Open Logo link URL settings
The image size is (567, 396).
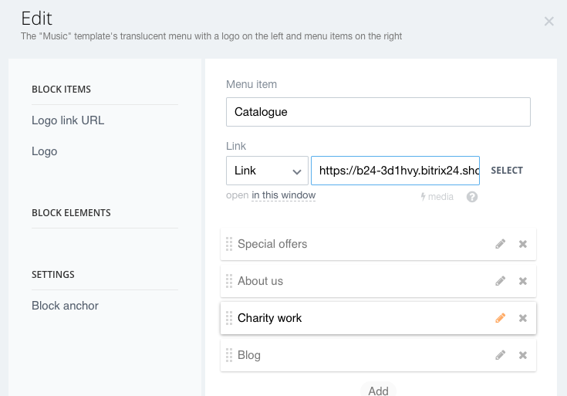[x=68, y=120]
